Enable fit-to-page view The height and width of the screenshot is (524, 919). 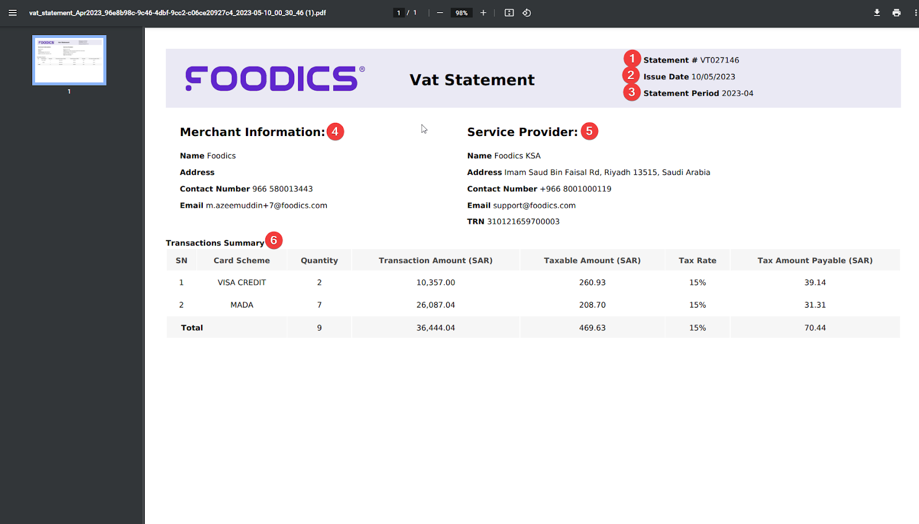[509, 12]
